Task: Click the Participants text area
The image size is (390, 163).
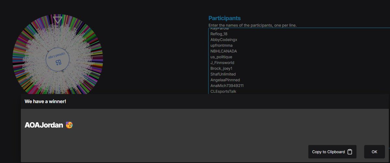Action: (299, 61)
